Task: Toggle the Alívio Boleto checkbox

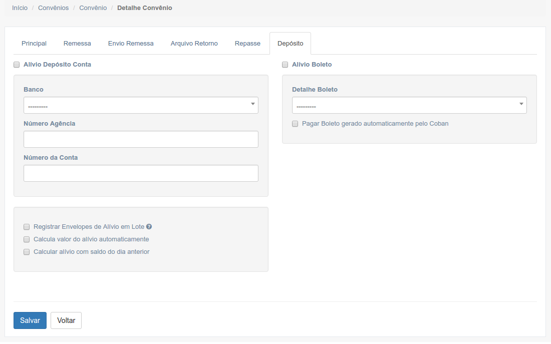Action: 285,65
